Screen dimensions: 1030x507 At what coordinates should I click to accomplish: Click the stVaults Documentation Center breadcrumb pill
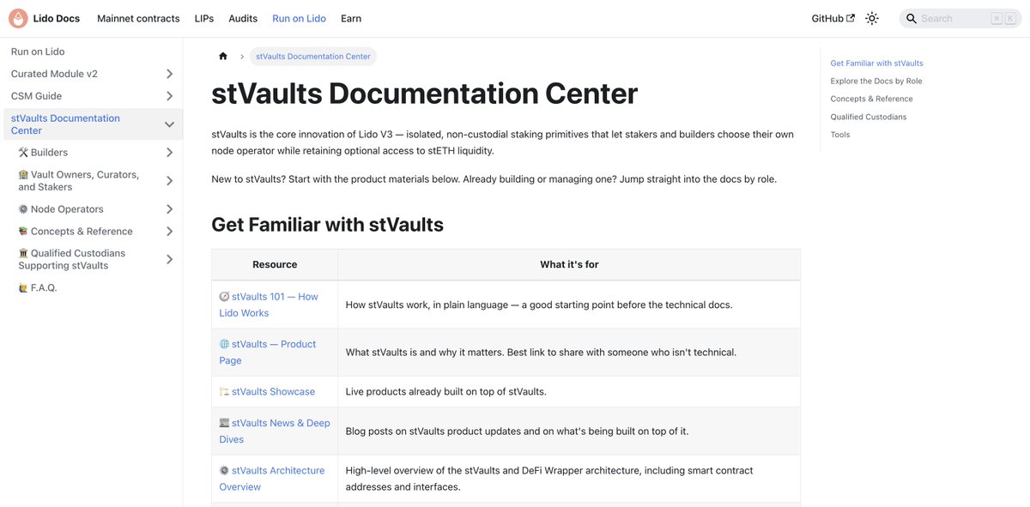tap(313, 57)
